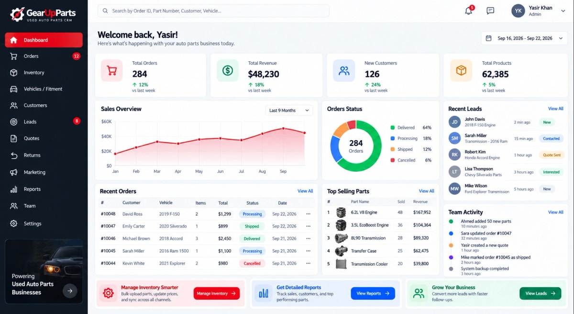The height and width of the screenshot is (314, 574).
Task: Click the Quote Sent tag for Robert Kim
Action: 552,155
